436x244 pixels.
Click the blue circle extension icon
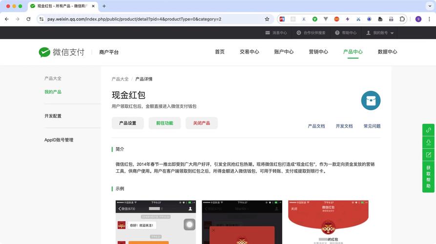369,19
